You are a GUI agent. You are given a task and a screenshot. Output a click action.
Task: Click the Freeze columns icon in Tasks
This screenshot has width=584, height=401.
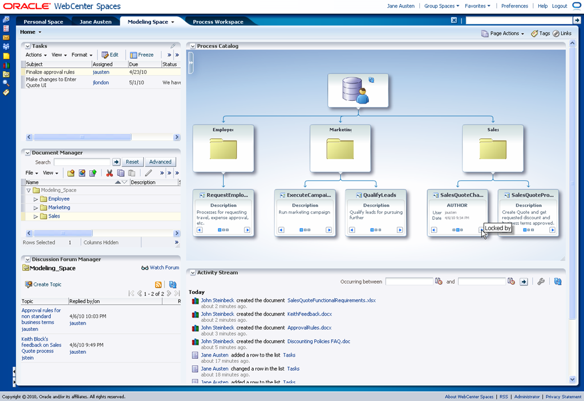[133, 55]
